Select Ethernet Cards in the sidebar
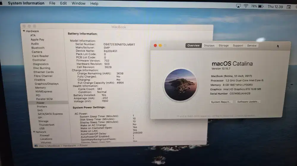 [x=44, y=72]
